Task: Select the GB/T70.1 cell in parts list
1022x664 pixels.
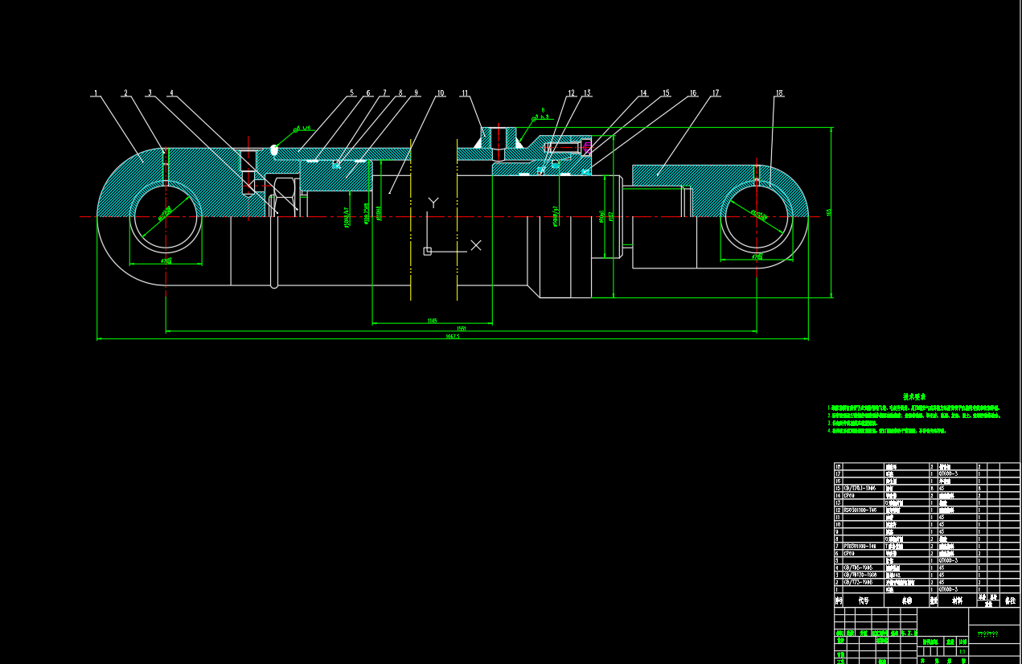Action: (859, 488)
